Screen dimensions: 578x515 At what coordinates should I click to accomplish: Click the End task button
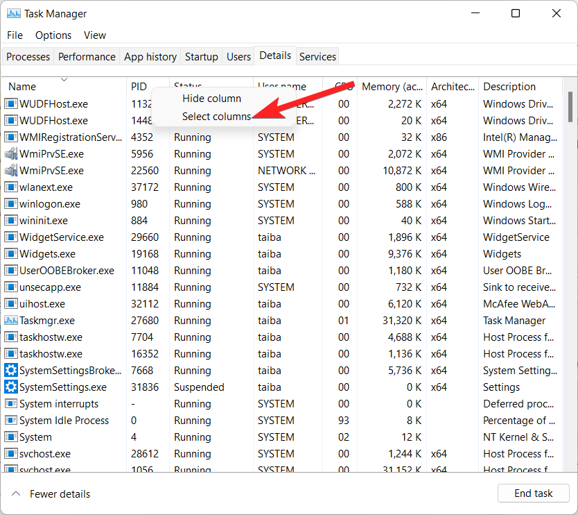533,493
